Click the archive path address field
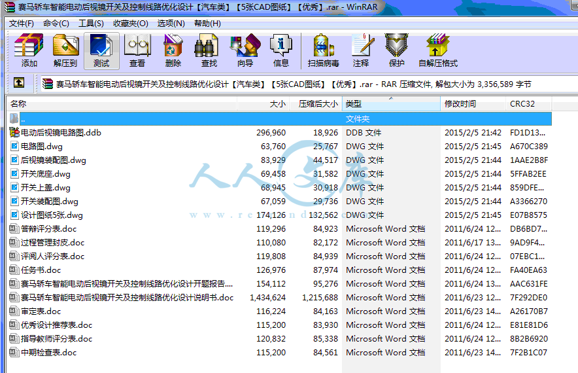The height and width of the screenshot is (373, 578). (x=308, y=84)
